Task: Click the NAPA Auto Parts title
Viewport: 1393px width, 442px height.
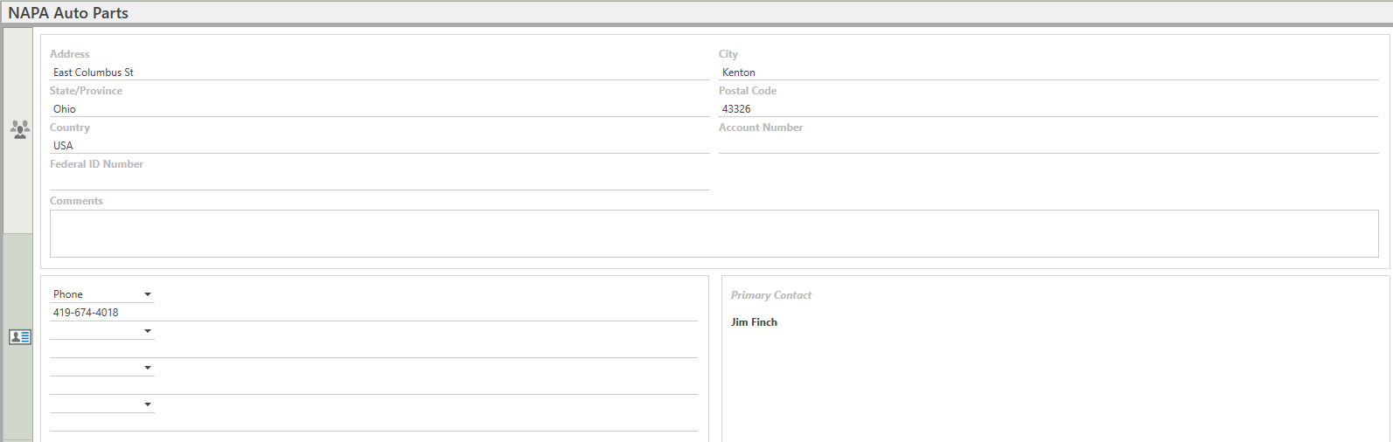Action: [x=68, y=13]
